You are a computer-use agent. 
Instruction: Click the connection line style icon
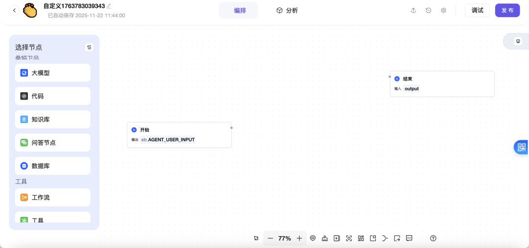(385, 238)
